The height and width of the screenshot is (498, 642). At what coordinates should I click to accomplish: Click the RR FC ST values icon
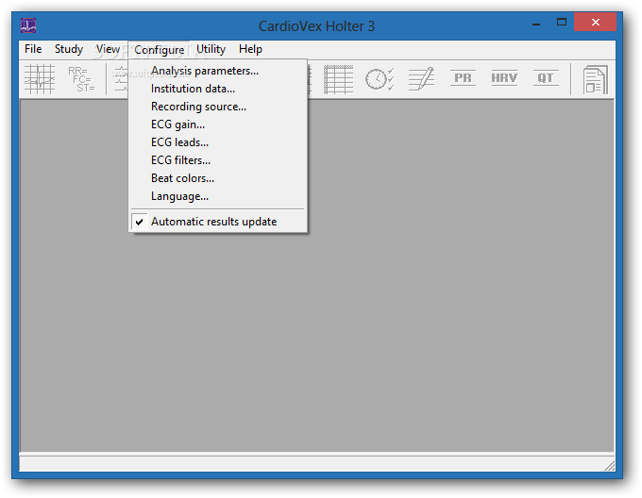(x=81, y=79)
